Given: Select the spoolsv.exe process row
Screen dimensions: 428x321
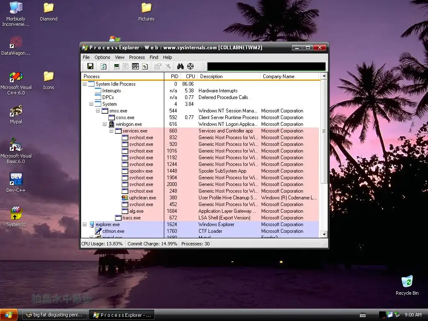Looking at the screenshot, I should [200, 171].
